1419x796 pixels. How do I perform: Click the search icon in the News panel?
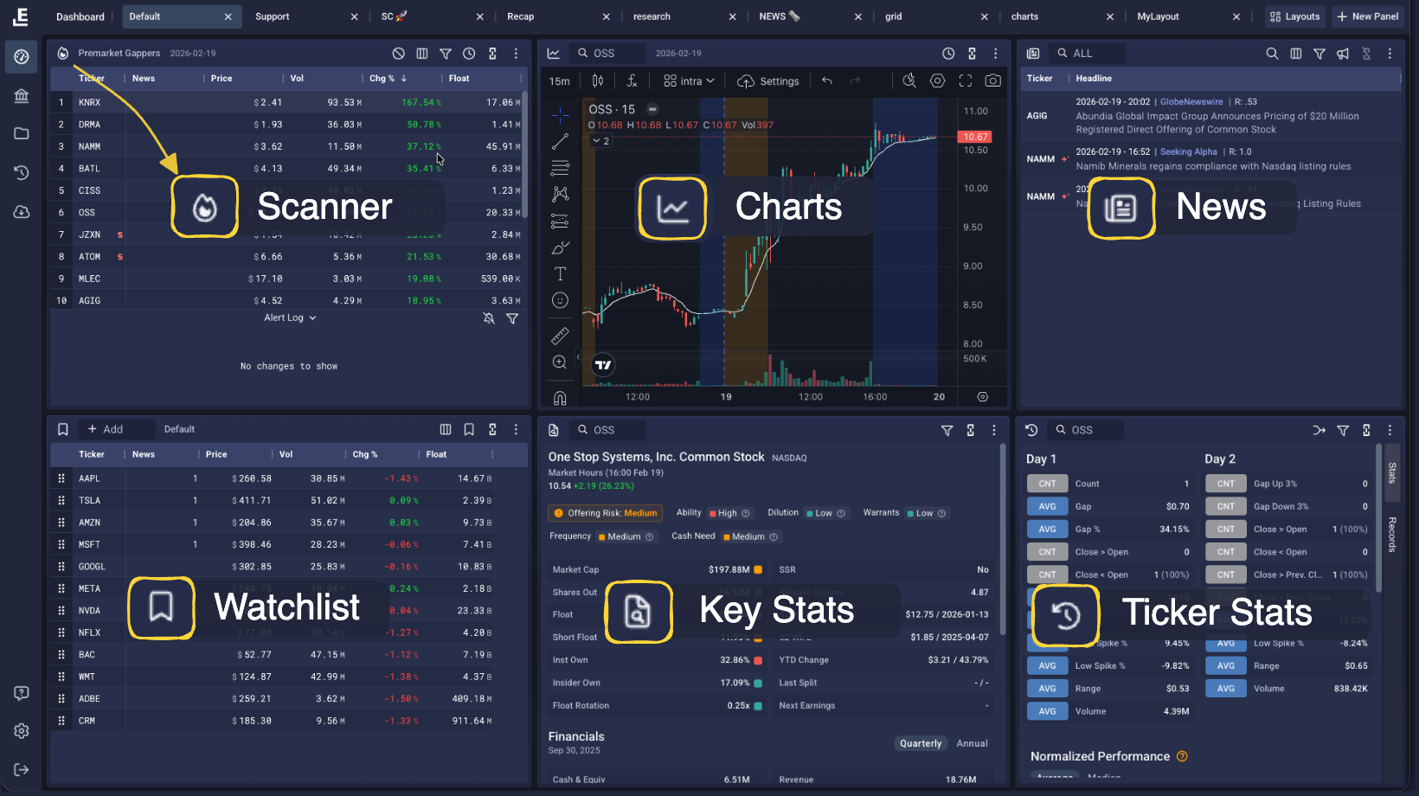tap(1272, 54)
